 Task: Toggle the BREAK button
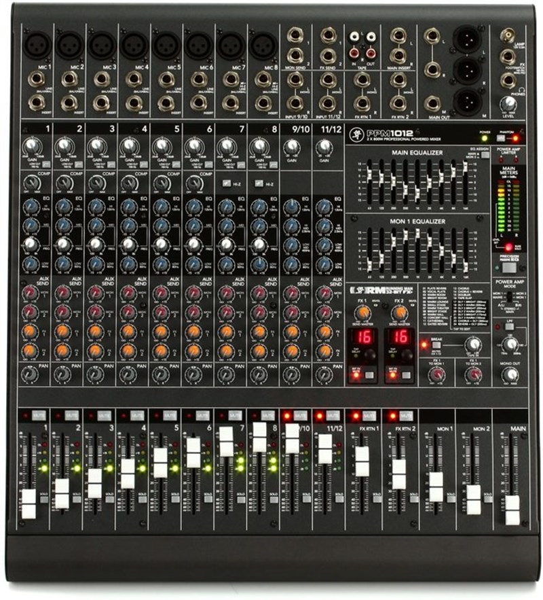(x=436, y=345)
